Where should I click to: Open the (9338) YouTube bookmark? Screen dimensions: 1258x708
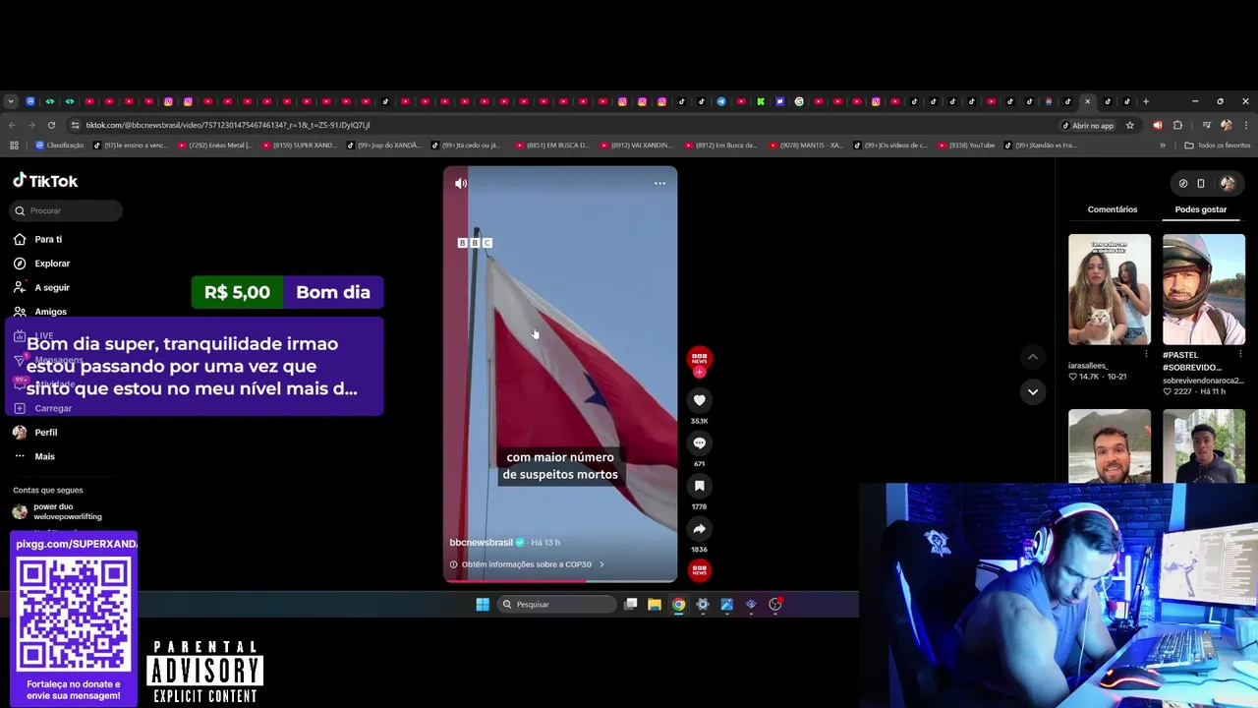967,146
